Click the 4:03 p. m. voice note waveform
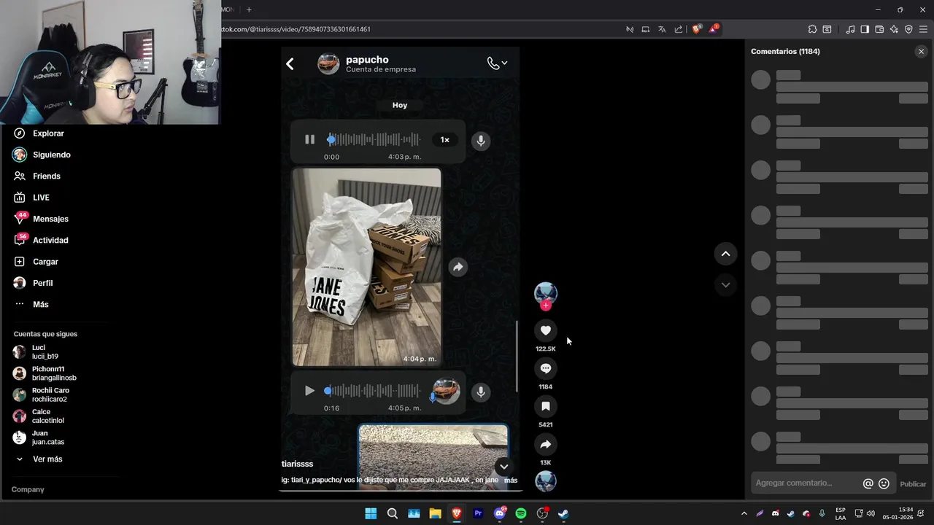 click(x=374, y=139)
